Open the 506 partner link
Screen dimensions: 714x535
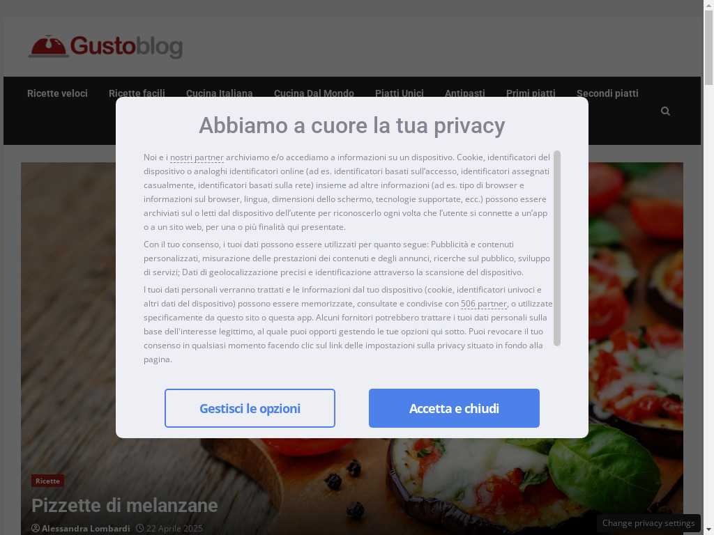coord(484,304)
